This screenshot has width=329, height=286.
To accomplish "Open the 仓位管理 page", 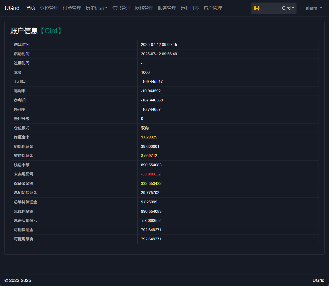I will 49,8.
